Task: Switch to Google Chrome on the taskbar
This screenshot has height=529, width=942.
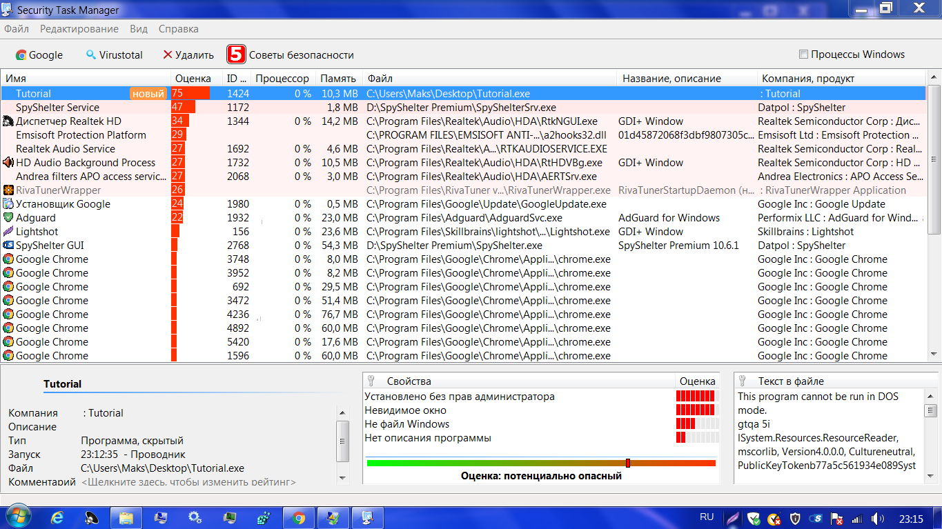Action: 299,517
